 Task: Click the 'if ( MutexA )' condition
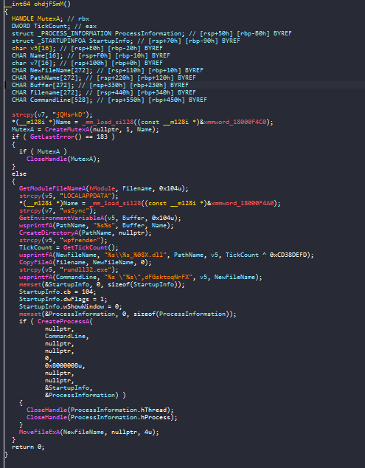[x=43, y=151]
